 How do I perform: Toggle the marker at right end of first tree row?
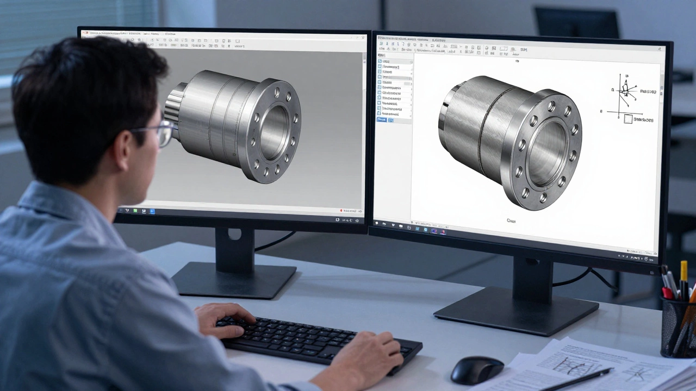pos(411,62)
